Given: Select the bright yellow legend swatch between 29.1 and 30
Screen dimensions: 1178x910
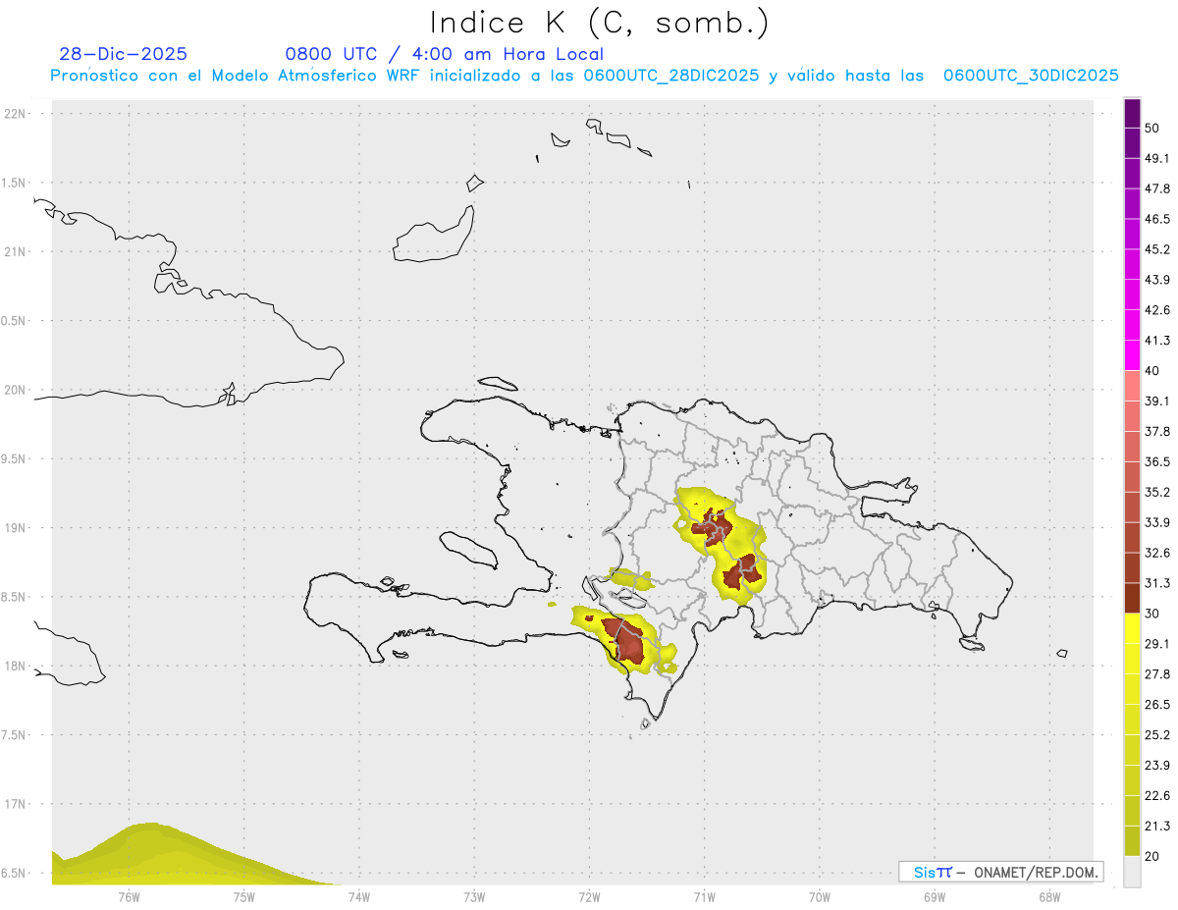Looking at the screenshot, I should point(1132,628).
